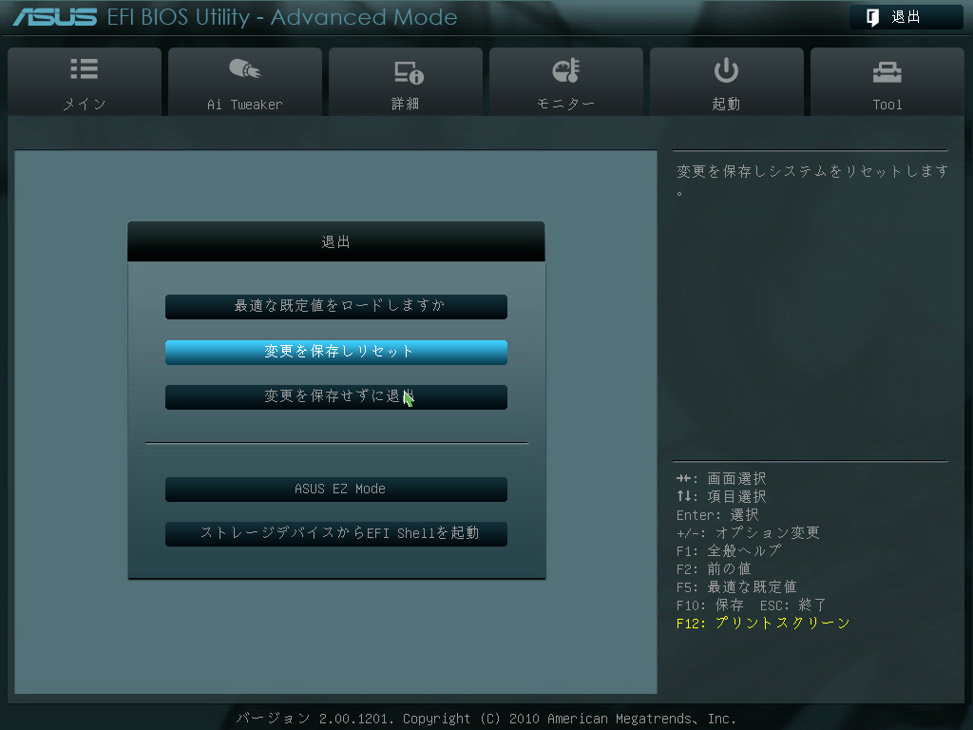Click the モニター gauge thermometer icon
Image resolution: width=973 pixels, height=730 pixels.
[x=566, y=70]
